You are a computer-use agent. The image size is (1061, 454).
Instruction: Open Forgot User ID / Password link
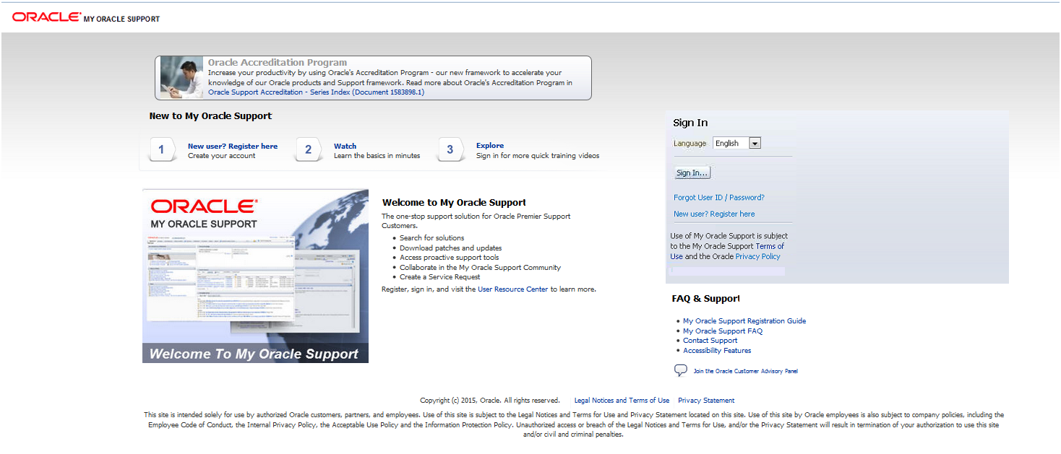tap(718, 197)
